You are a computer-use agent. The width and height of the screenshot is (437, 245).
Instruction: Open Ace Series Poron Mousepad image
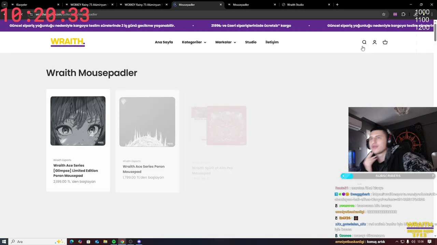(147, 122)
